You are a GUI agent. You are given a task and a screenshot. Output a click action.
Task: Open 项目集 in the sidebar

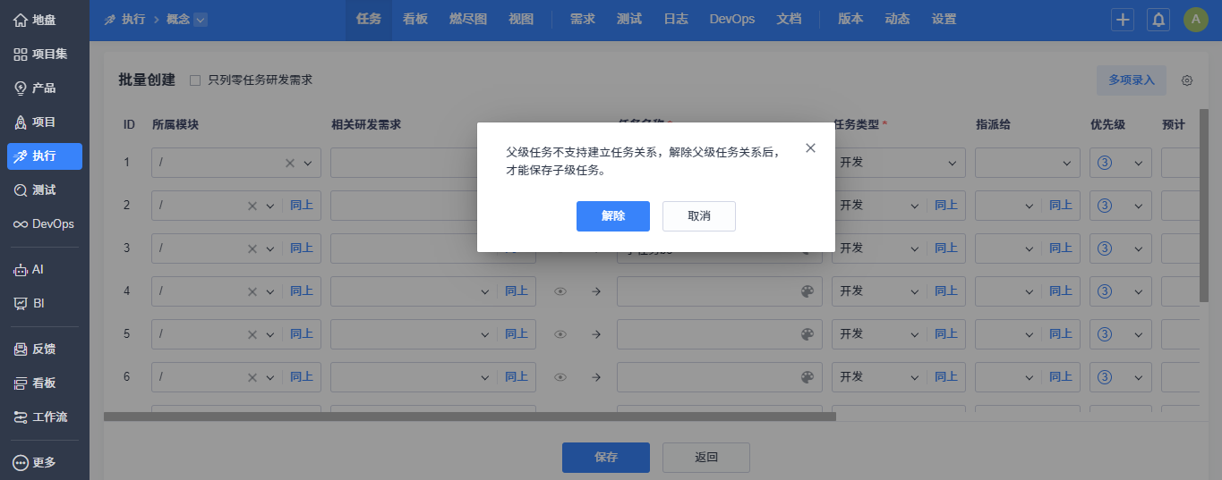click(45, 54)
